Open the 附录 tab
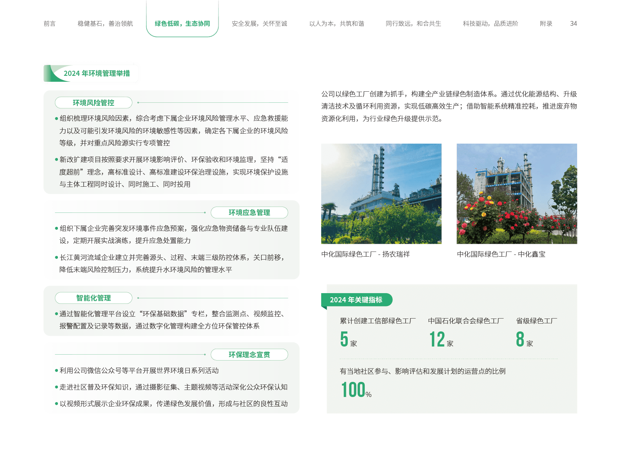621x457 pixels. pyautogui.click(x=546, y=24)
